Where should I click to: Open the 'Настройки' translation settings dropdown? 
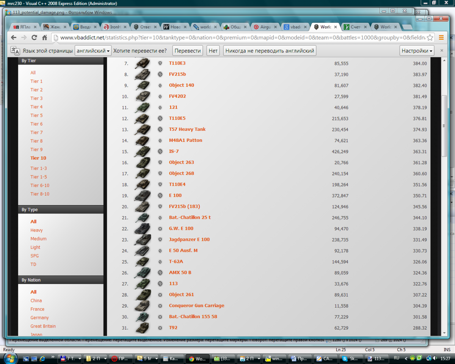coord(417,50)
